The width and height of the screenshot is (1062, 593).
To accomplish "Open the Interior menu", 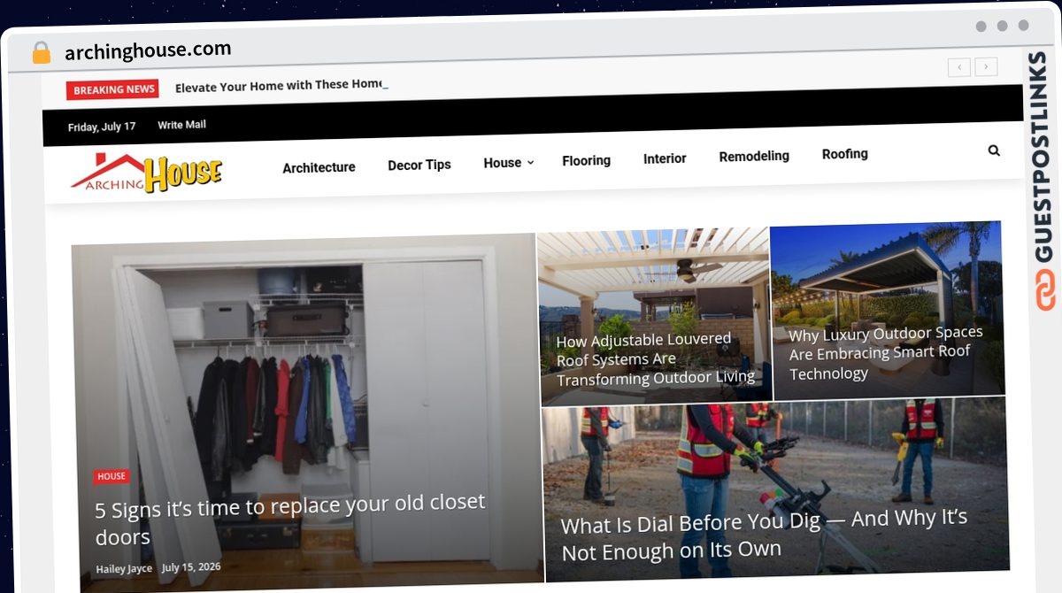I will [665, 158].
